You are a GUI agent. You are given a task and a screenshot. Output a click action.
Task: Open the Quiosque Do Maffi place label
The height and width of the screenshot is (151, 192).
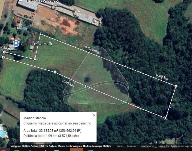pos(36,44)
